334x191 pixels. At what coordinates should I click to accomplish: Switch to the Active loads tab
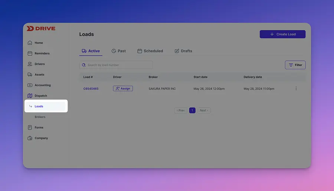point(91,51)
